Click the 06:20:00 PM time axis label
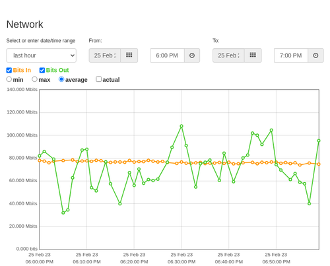This screenshot has height=266, width=330. tap(134, 262)
